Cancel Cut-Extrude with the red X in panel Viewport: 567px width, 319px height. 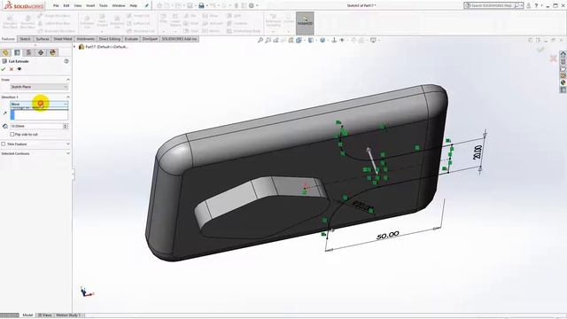(12, 69)
